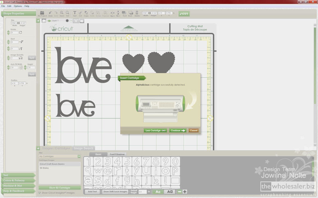This screenshot has width=318, height=198.
Task: Click the vertical slant icon
Action: tap(21, 48)
